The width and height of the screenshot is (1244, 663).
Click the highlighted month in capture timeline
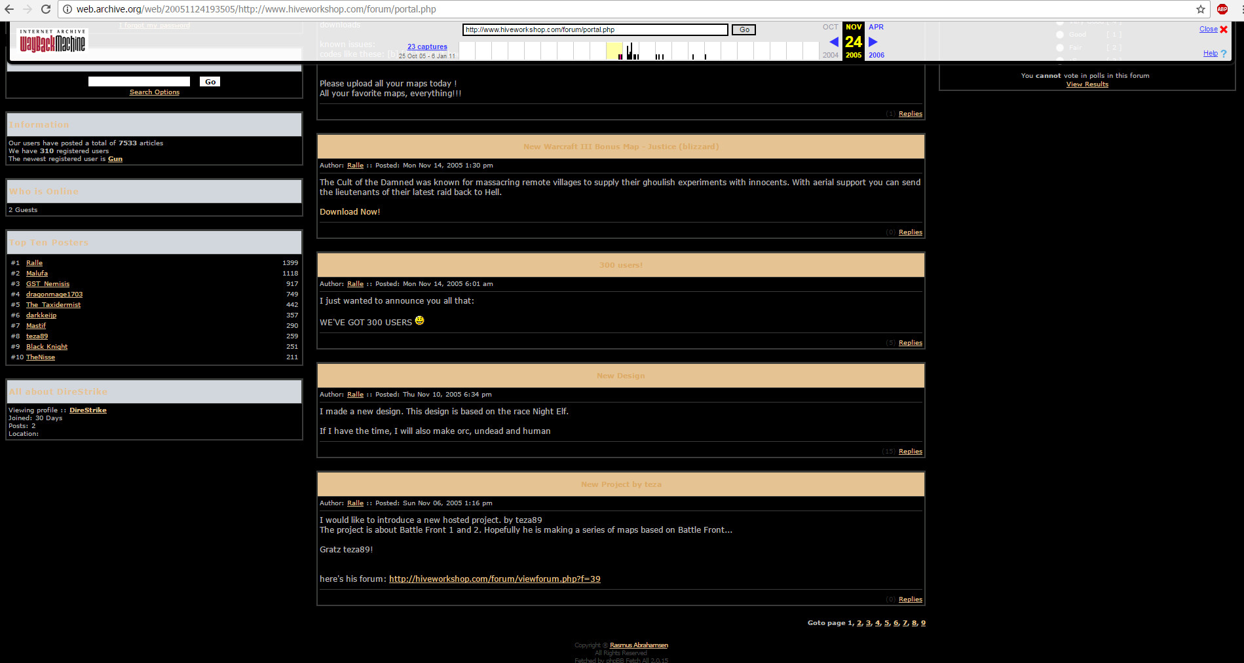point(614,50)
